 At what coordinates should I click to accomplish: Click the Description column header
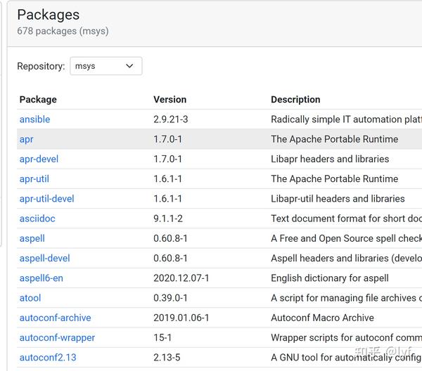click(x=295, y=100)
